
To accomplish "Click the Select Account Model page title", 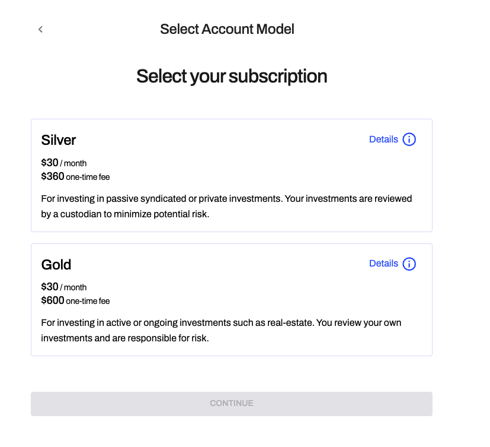I will pos(227,29).
